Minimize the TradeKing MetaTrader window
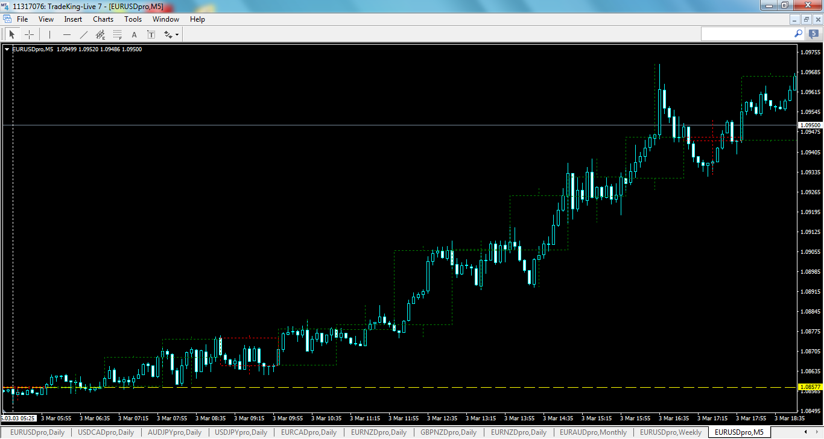The height and width of the screenshot is (439, 824). pyautogui.click(x=768, y=5)
